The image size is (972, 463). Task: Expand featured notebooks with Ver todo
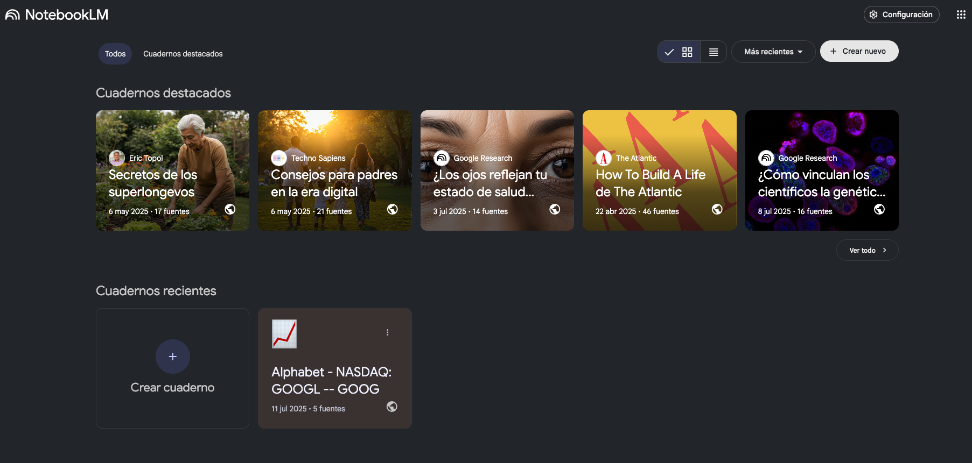point(867,250)
